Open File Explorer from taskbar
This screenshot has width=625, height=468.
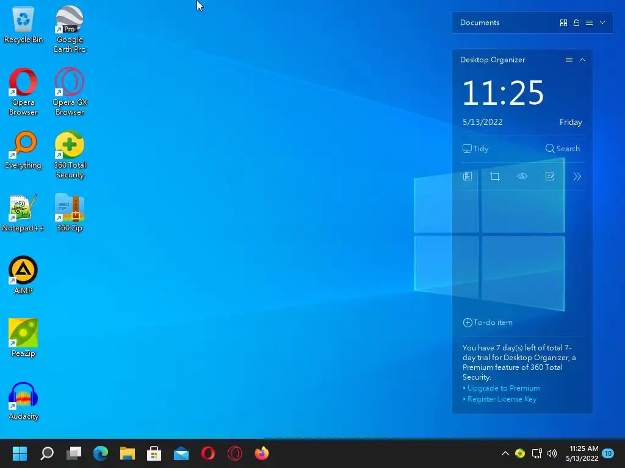(x=127, y=453)
